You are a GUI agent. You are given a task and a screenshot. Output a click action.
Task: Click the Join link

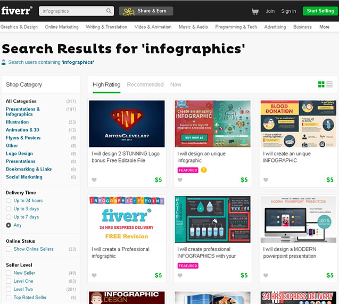tap(270, 11)
